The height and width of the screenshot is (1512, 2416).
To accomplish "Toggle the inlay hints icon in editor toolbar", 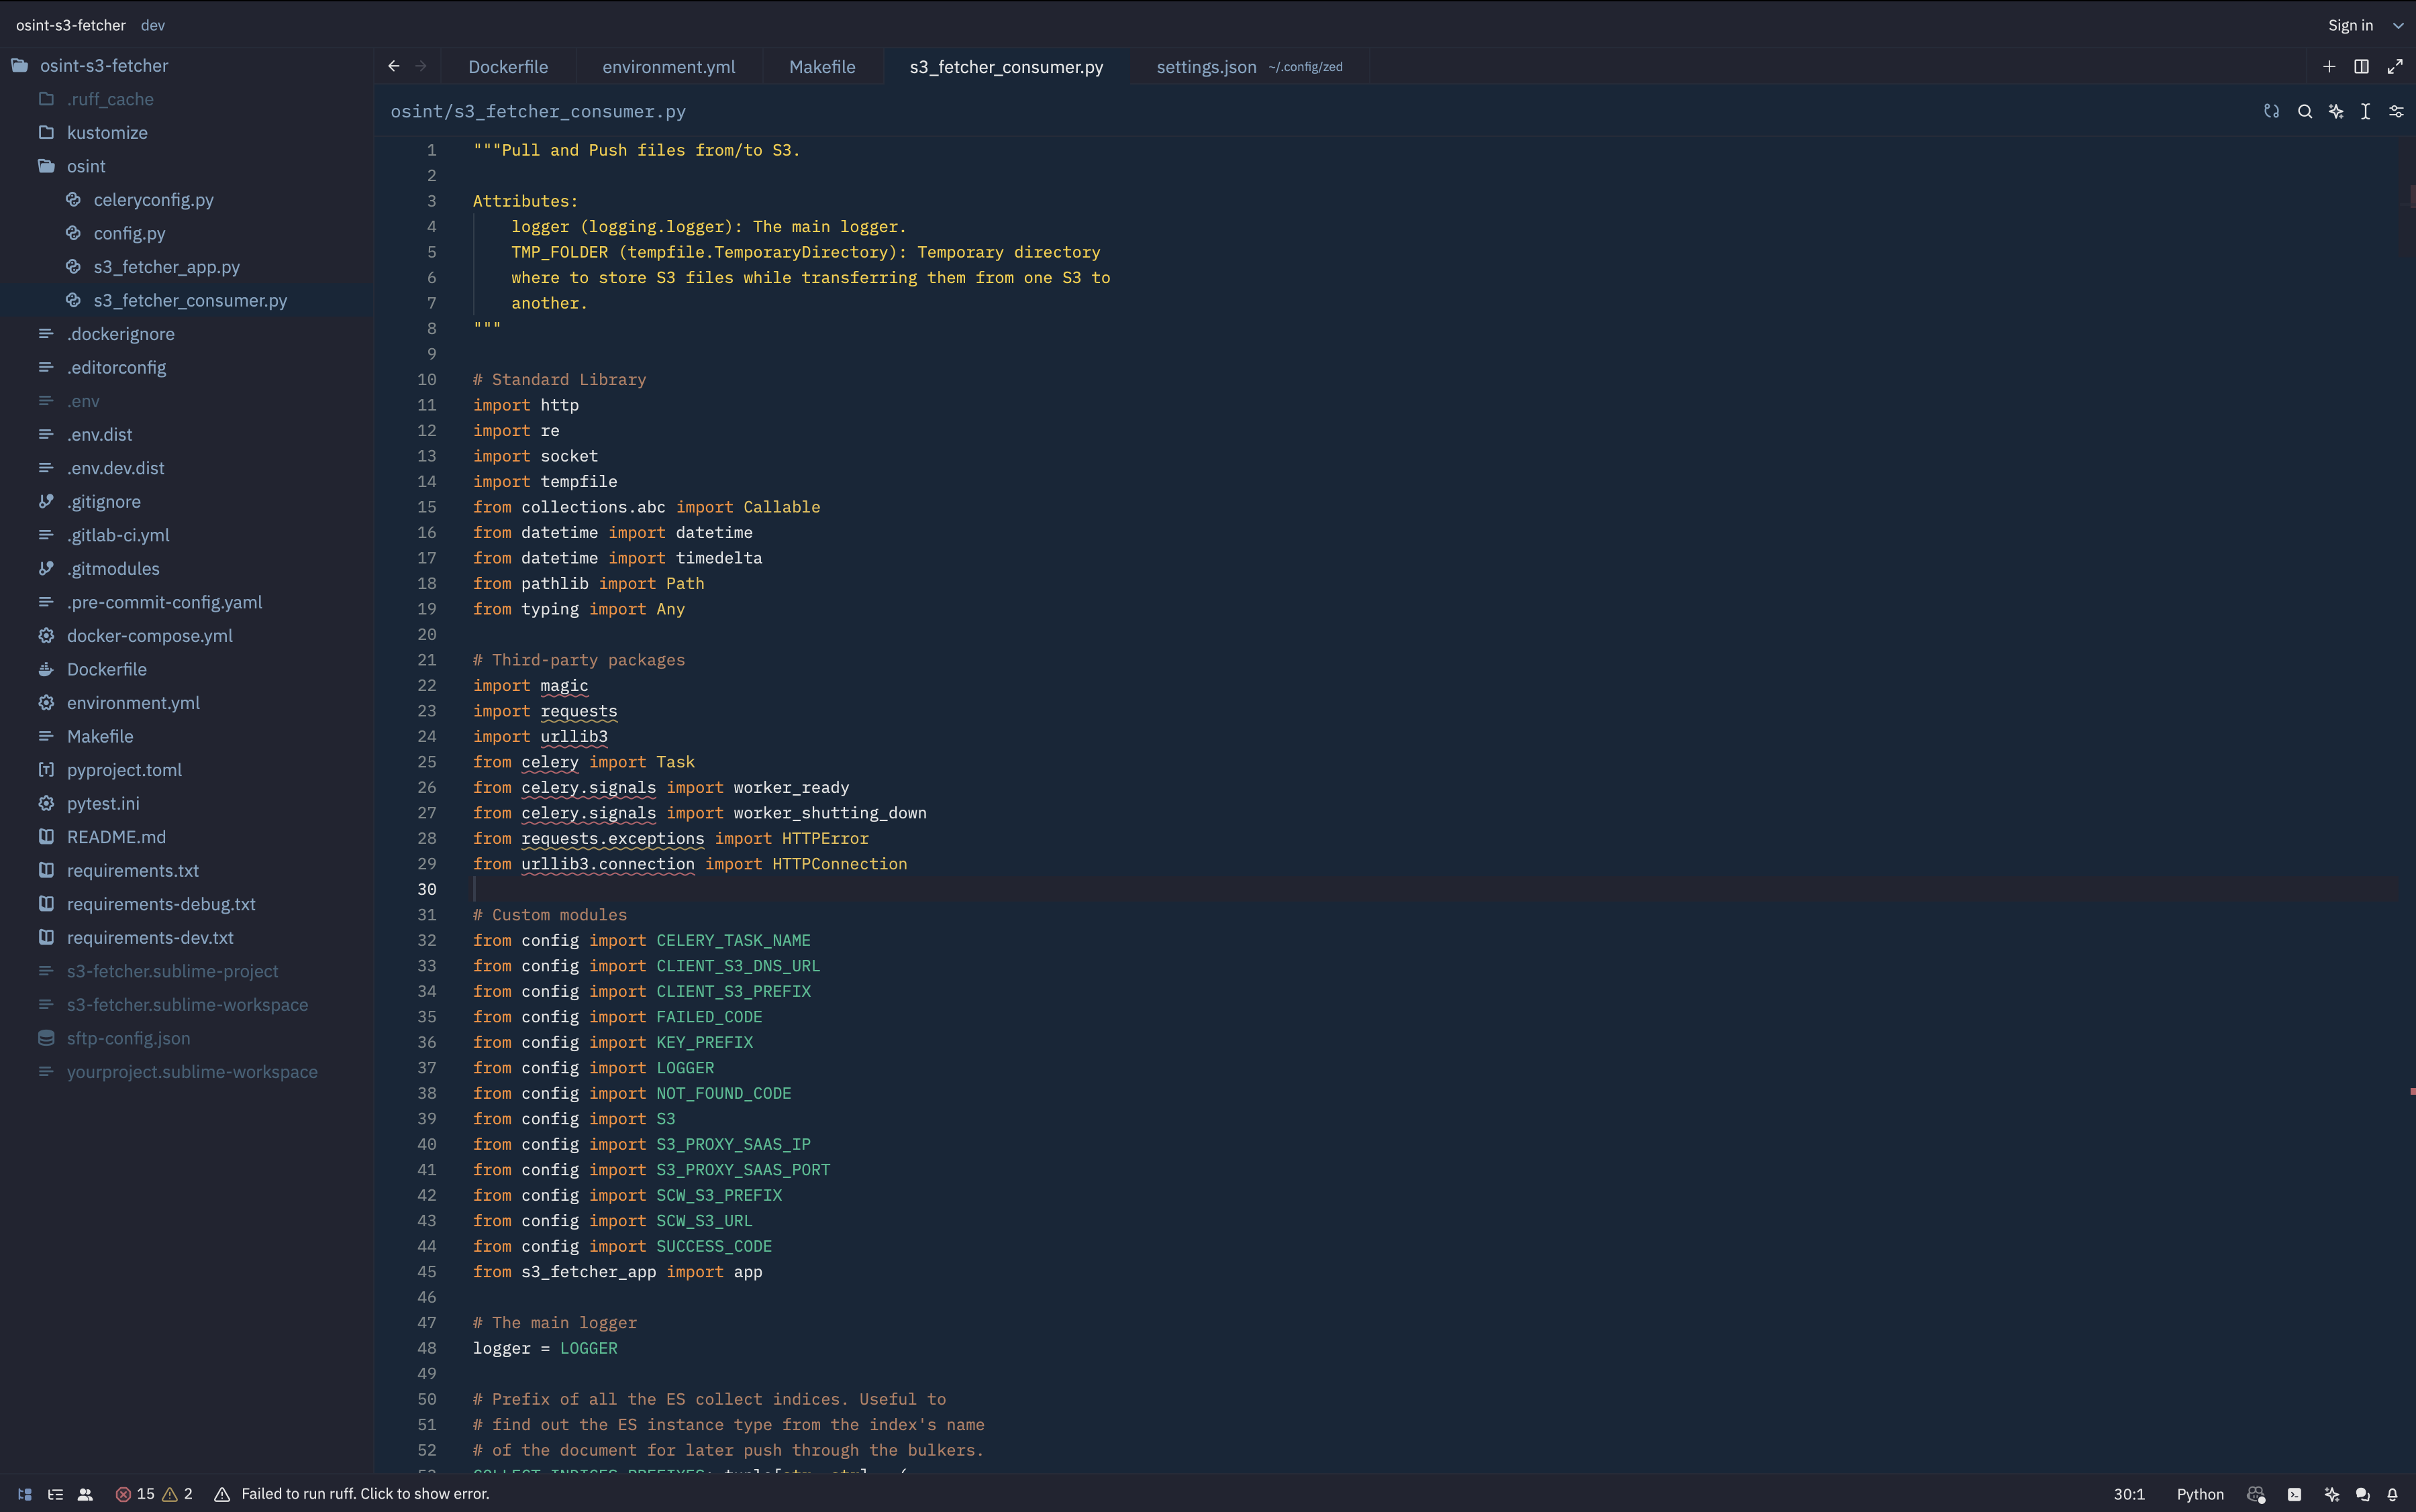I will click(x=2271, y=111).
